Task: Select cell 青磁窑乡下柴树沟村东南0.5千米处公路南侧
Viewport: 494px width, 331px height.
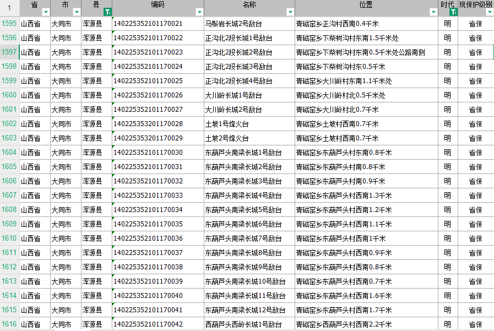Action: (x=366, y=52)
